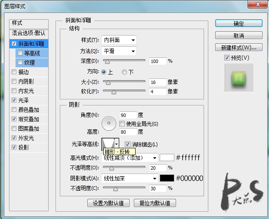Check the 颜色叠加 style checkbox
The image size is (269, 219).
pos(14,110)
